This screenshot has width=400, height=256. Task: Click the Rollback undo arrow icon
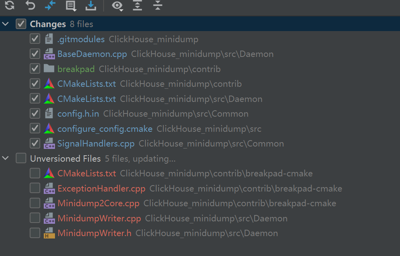[x=30, y=5]
